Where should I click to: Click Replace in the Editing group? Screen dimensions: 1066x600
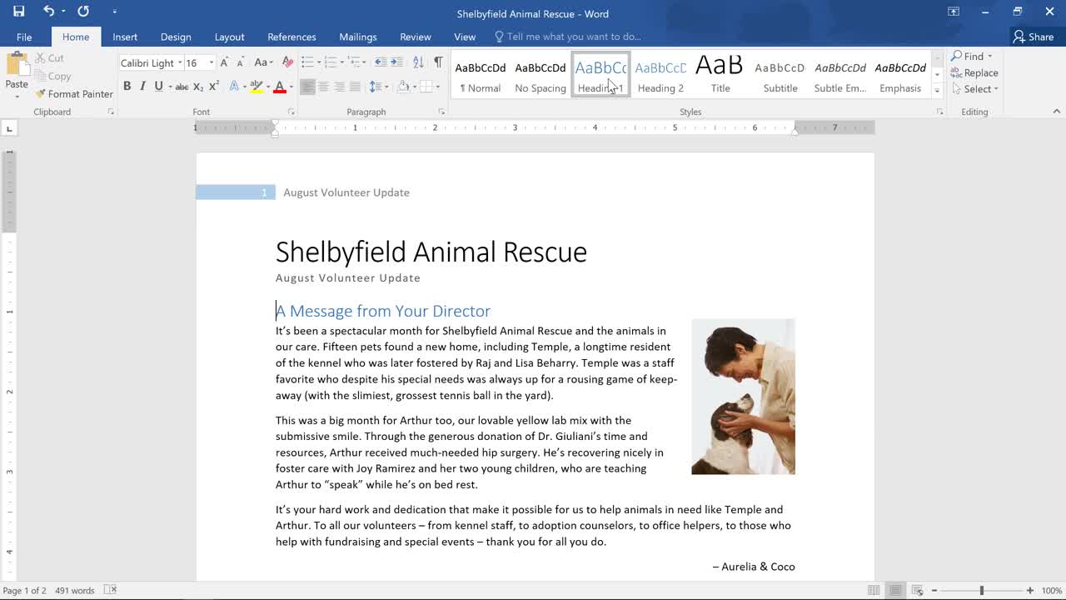point(974,72)
